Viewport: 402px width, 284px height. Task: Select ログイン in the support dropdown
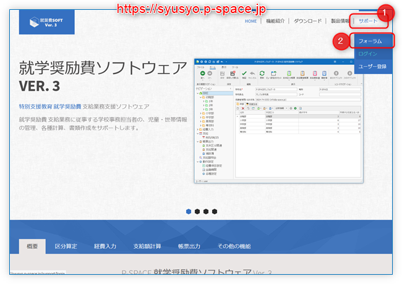pyautogui.click(x=374, y=54)
